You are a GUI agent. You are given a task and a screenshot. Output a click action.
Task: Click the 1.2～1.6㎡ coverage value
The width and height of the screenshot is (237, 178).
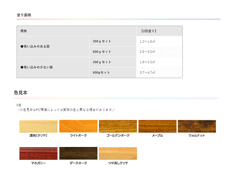(x=147, y=41)
